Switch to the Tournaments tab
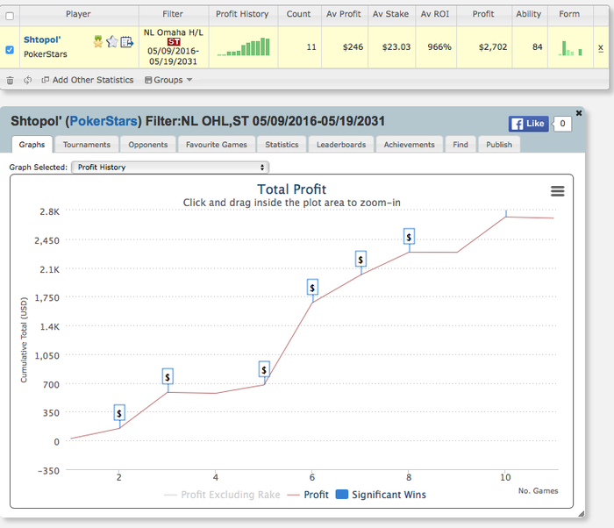Image resolution: width=614 pixels, height=528 pixels. point(87,145)
